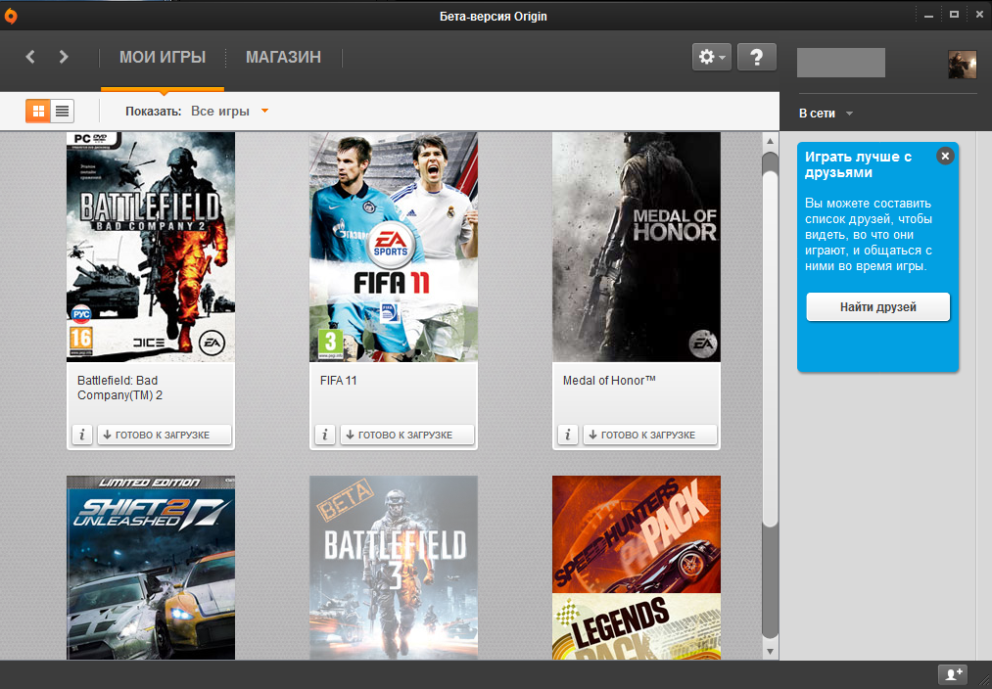
Task: Click 'Готово к загрузке' under FIFA 11
Action: (406, 435)
